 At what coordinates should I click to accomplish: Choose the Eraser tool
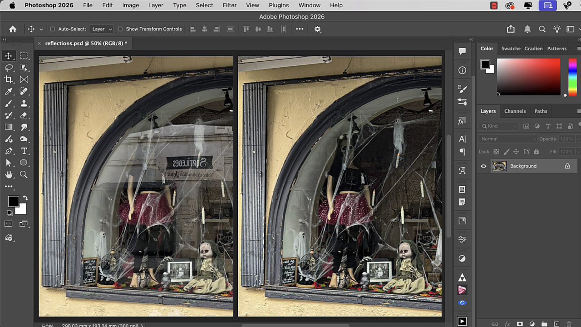click(x=24, y=115)
